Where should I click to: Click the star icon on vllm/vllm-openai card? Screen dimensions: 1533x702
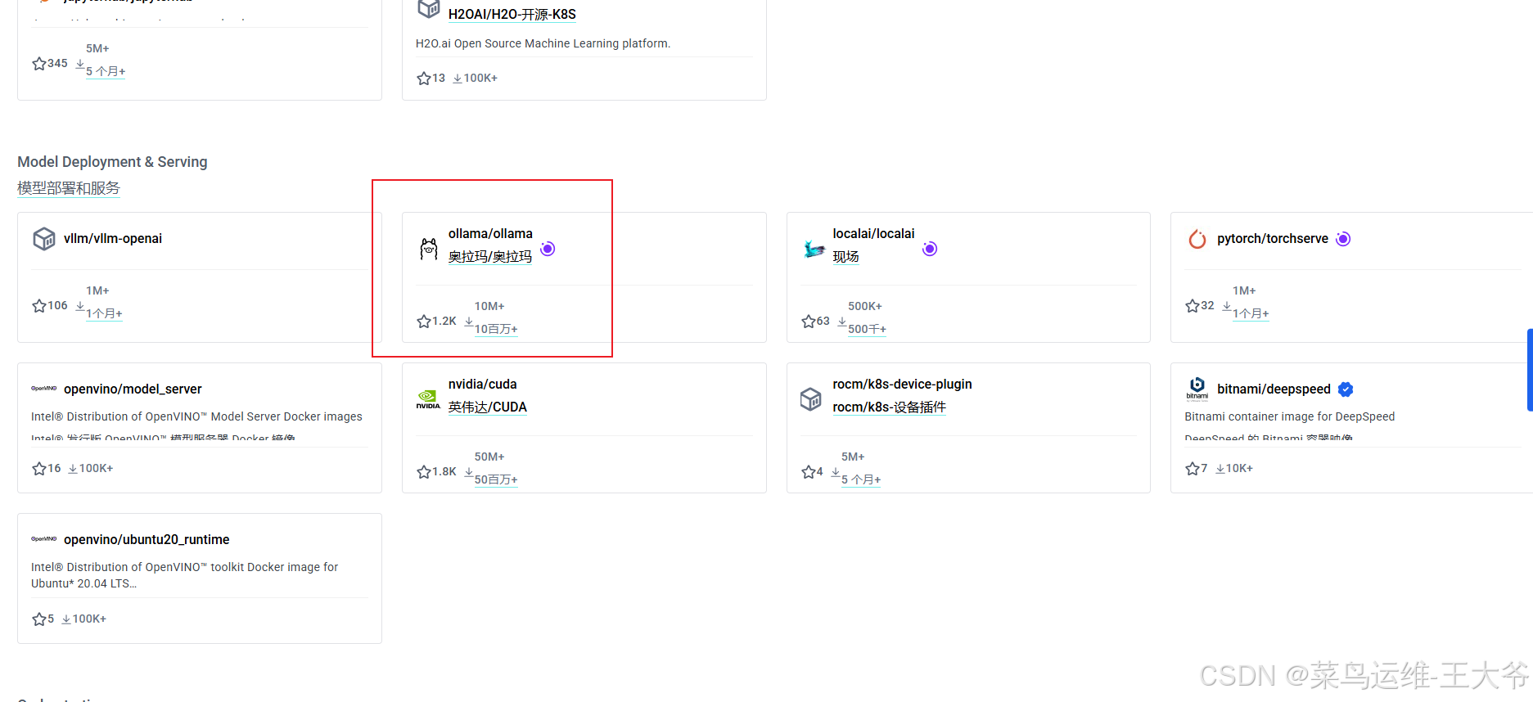pos(39,306)
